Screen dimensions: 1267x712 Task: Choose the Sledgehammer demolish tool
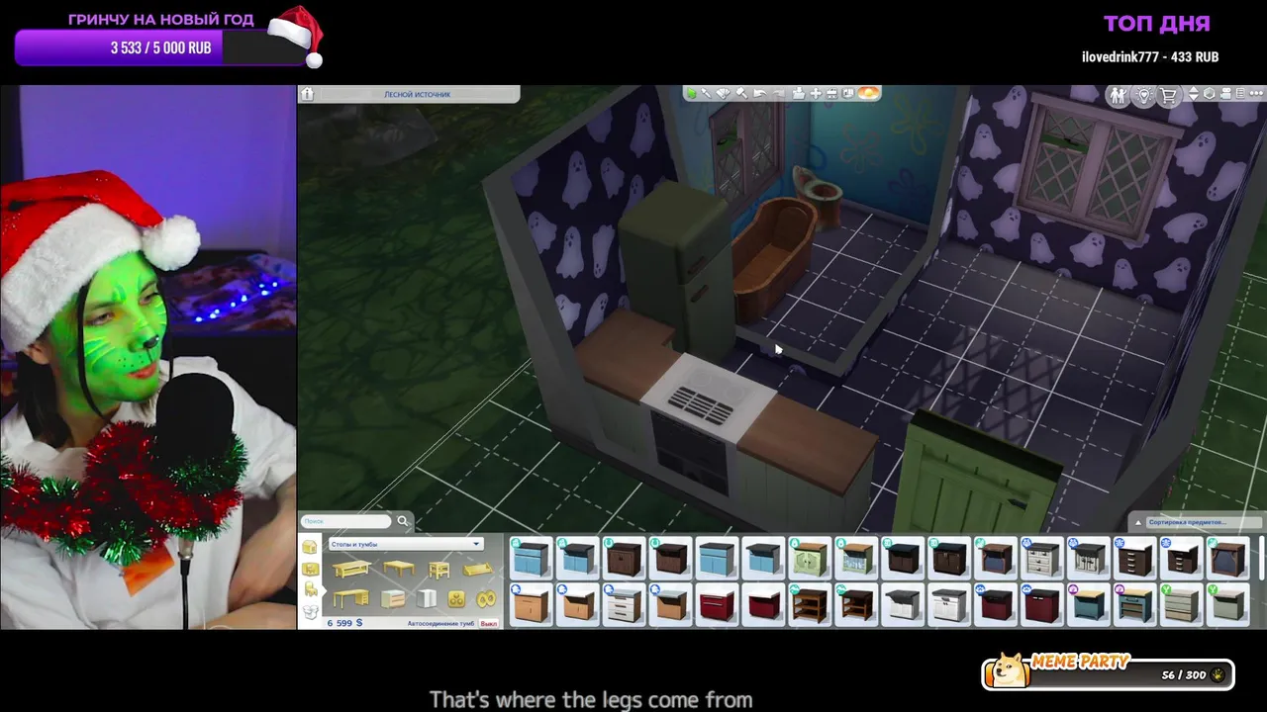tap(742, 93)
